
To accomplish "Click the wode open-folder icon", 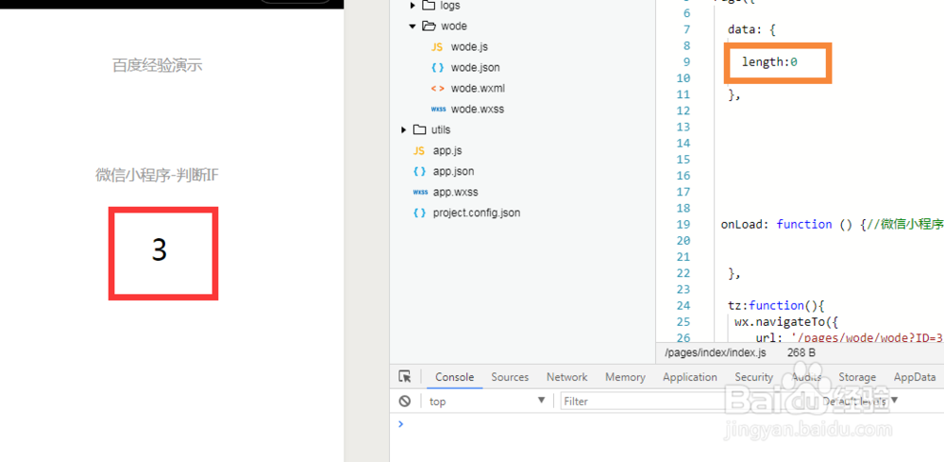I will 429,26.
